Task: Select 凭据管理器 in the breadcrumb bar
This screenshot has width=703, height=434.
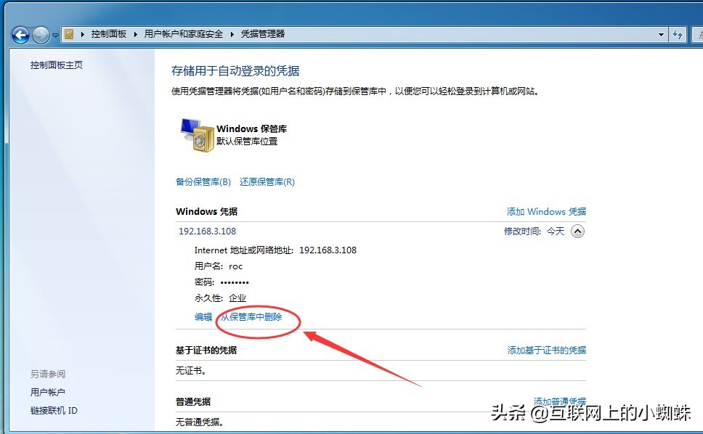Action: pyautogui.click(x=265, y=33)
